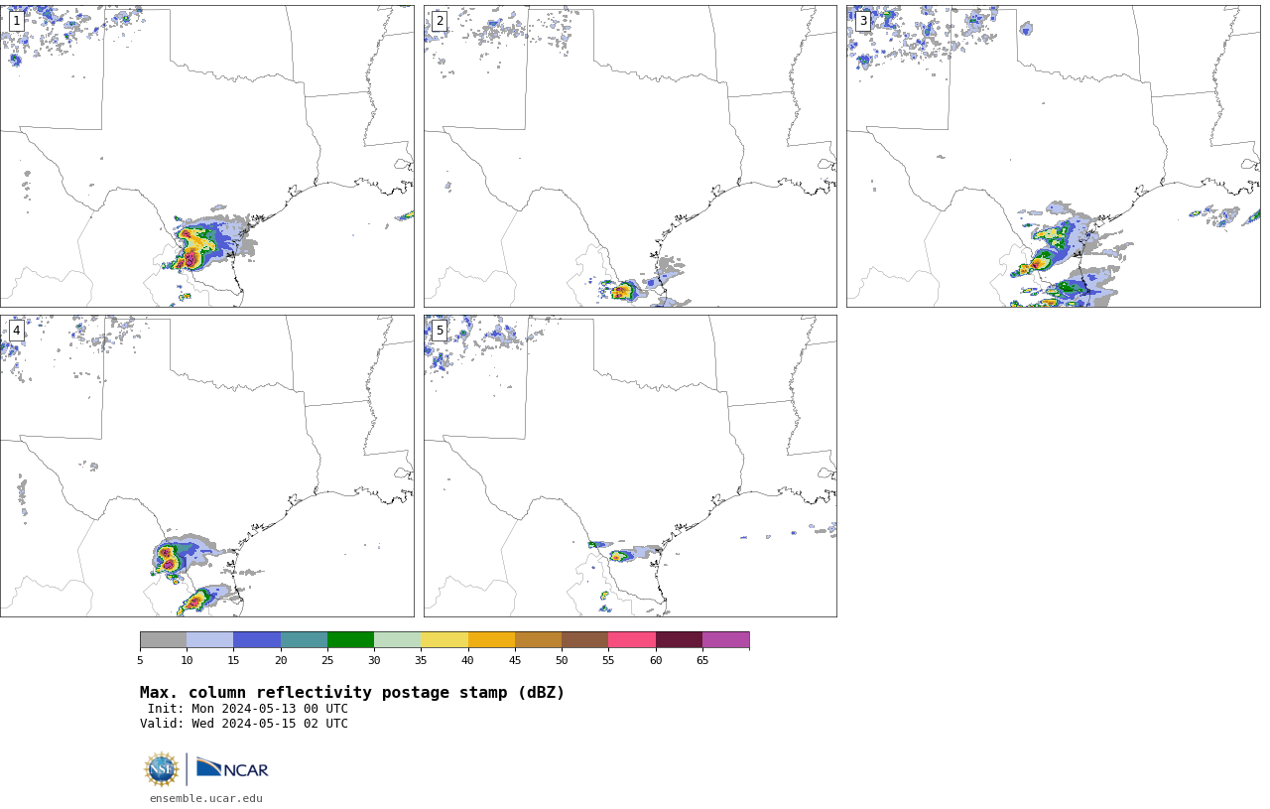Click the number 1 panel label
Viewport: 1270px width, 809px height.
(16, 21)
